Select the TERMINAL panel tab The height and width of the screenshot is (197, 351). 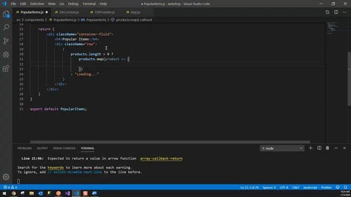pyautogui.click(x=88, y=148)
